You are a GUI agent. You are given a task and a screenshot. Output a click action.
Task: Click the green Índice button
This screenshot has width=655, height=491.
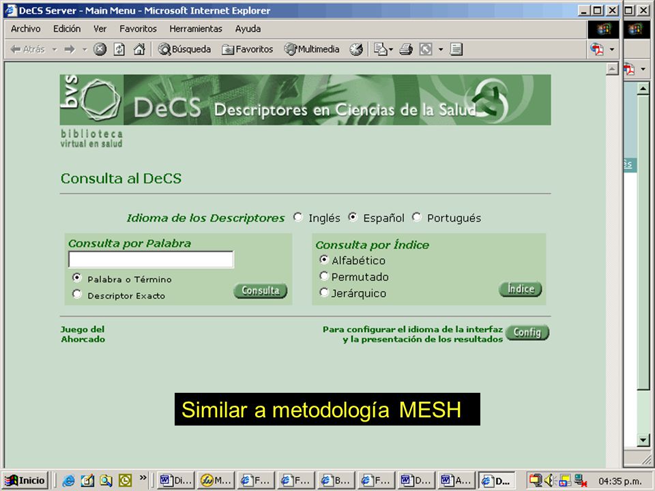520,289
